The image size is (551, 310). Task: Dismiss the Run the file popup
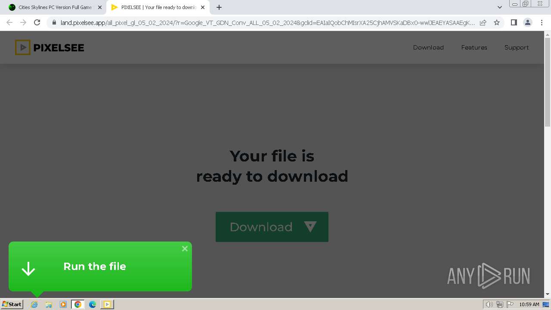coord(185,248)
